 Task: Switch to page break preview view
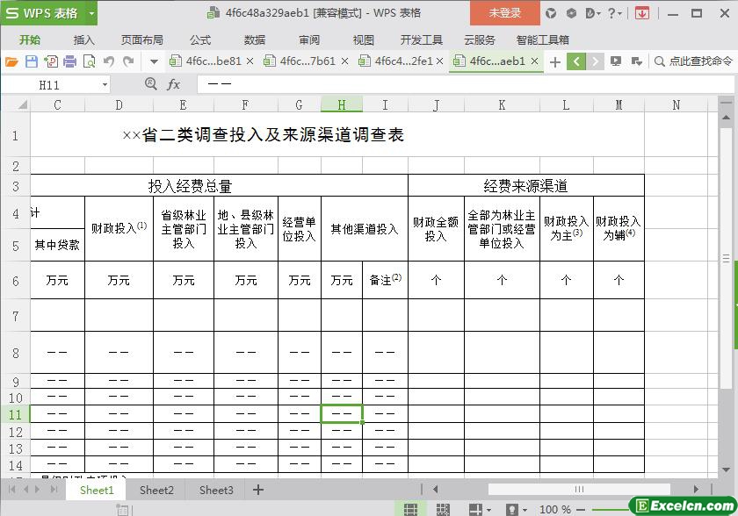tap(443, 509)
